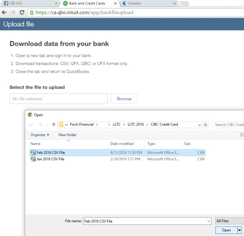Click the browser back arrow
Image resolution: width=244 pixels, height=236 pixels.
pos(4,12)
